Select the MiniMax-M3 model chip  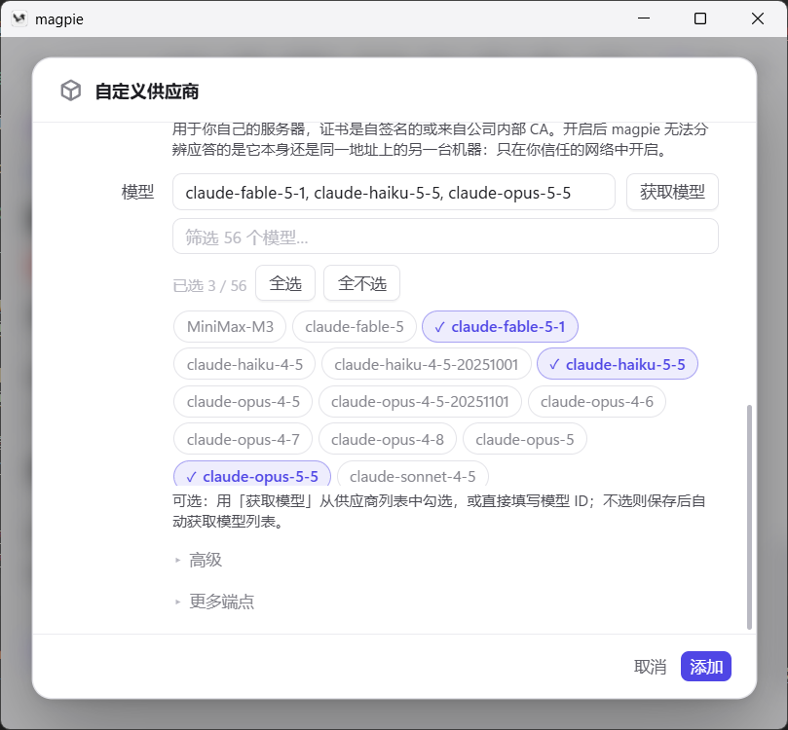[x=230, y=327]
